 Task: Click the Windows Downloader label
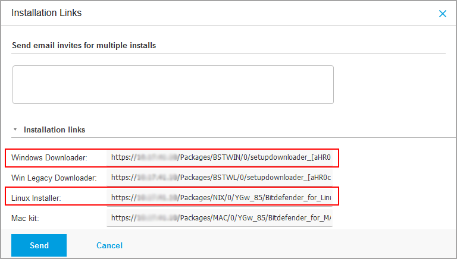pyautogui.click(x=49, y=158)
